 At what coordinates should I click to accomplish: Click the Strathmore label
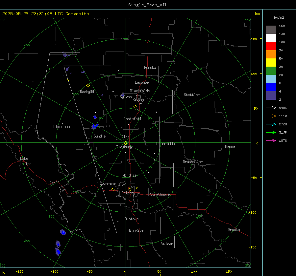(160, 194)
